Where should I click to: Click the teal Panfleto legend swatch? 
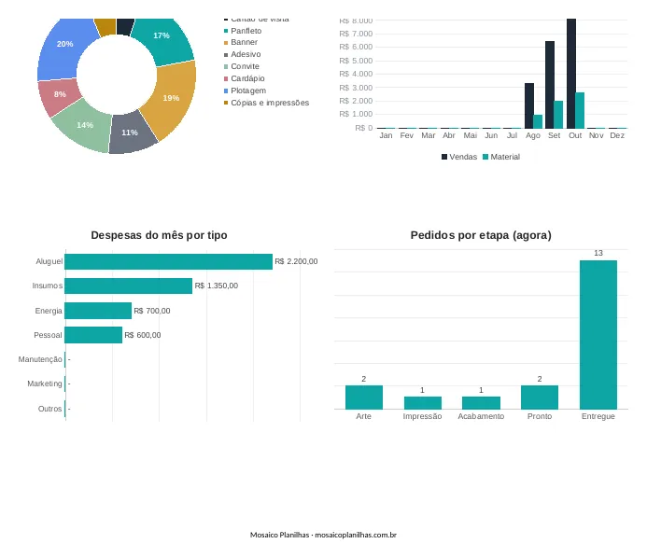226,31
